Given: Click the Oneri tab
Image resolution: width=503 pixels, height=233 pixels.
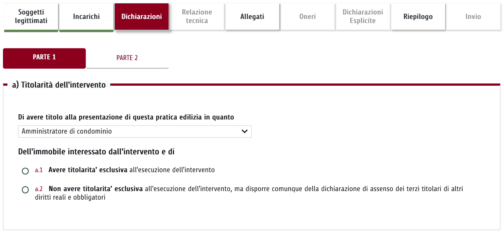Looking at the screenshot, I should pyautogui.click(x=307, y=17).
